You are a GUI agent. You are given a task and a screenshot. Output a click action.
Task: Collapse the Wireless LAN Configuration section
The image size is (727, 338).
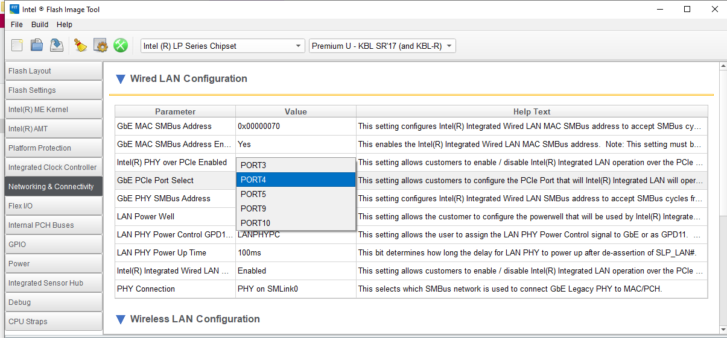tap(121, 319)
